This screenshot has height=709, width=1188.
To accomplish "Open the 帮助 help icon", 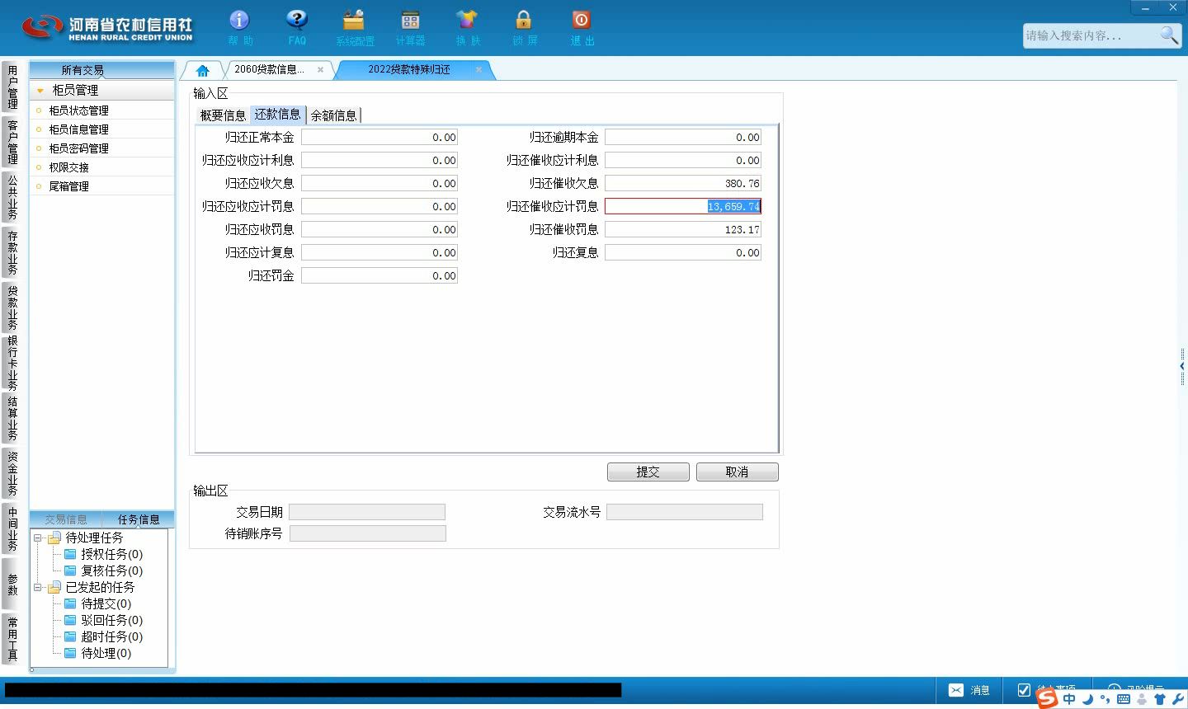I will pos(239,20).
